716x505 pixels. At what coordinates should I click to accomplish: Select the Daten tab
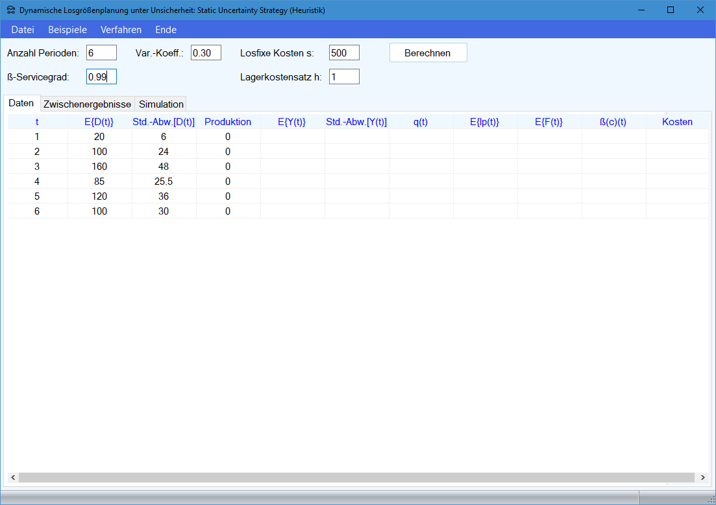(21, 104)
